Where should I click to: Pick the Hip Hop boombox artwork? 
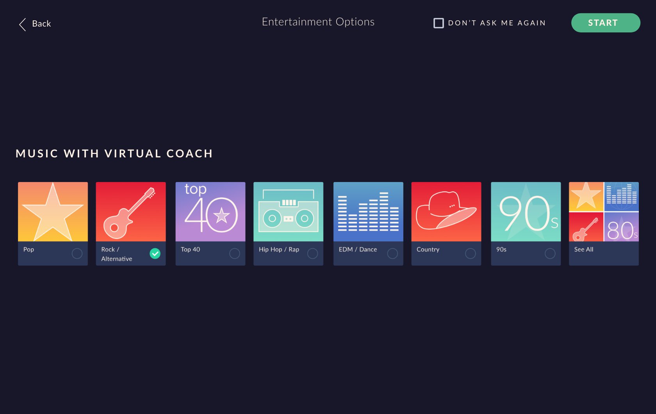[x=288, y=211]
